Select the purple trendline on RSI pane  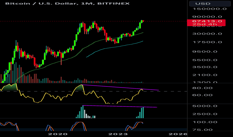120,87
